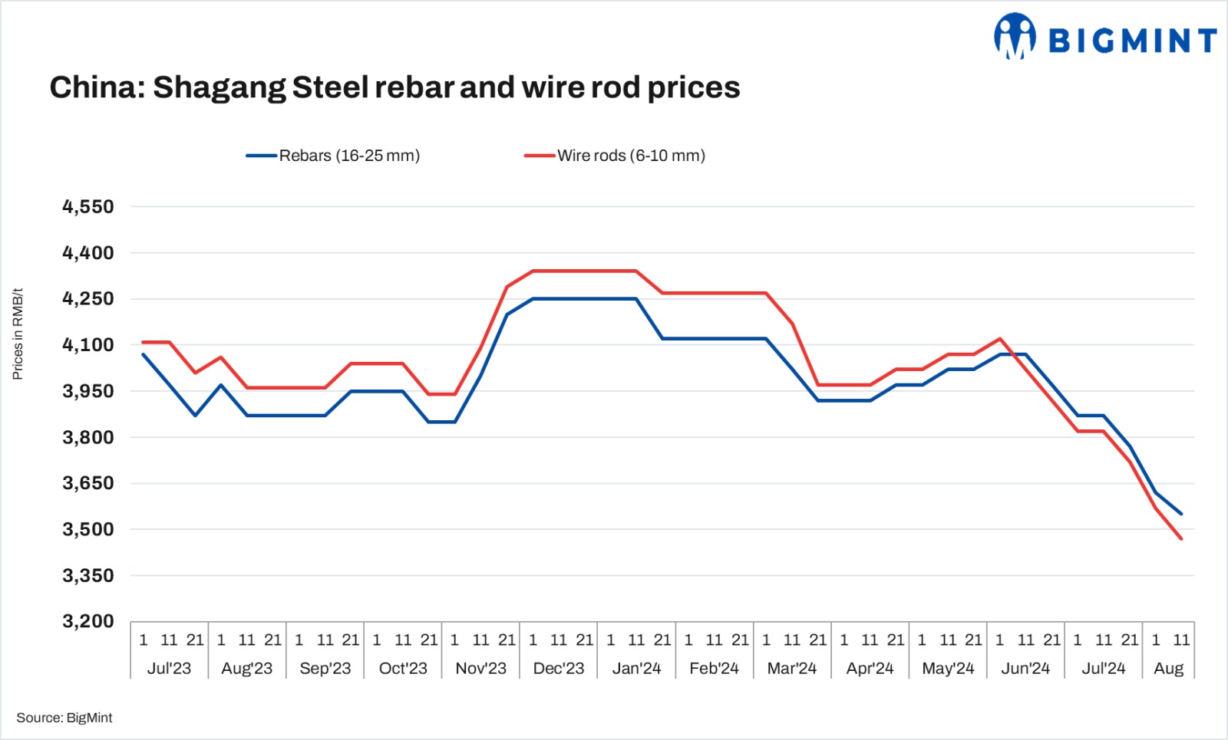Click the red Wire rods legend line
Screen dimensions: 1228x740
click(540, 156)
